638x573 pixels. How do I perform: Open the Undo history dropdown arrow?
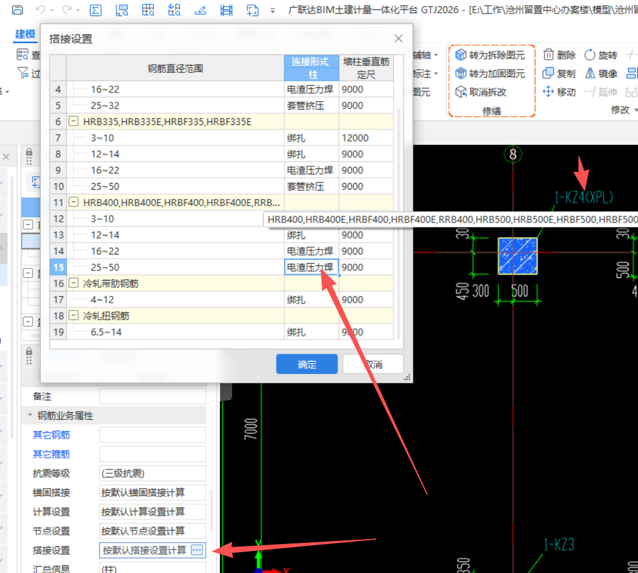[x=52, y=10]
